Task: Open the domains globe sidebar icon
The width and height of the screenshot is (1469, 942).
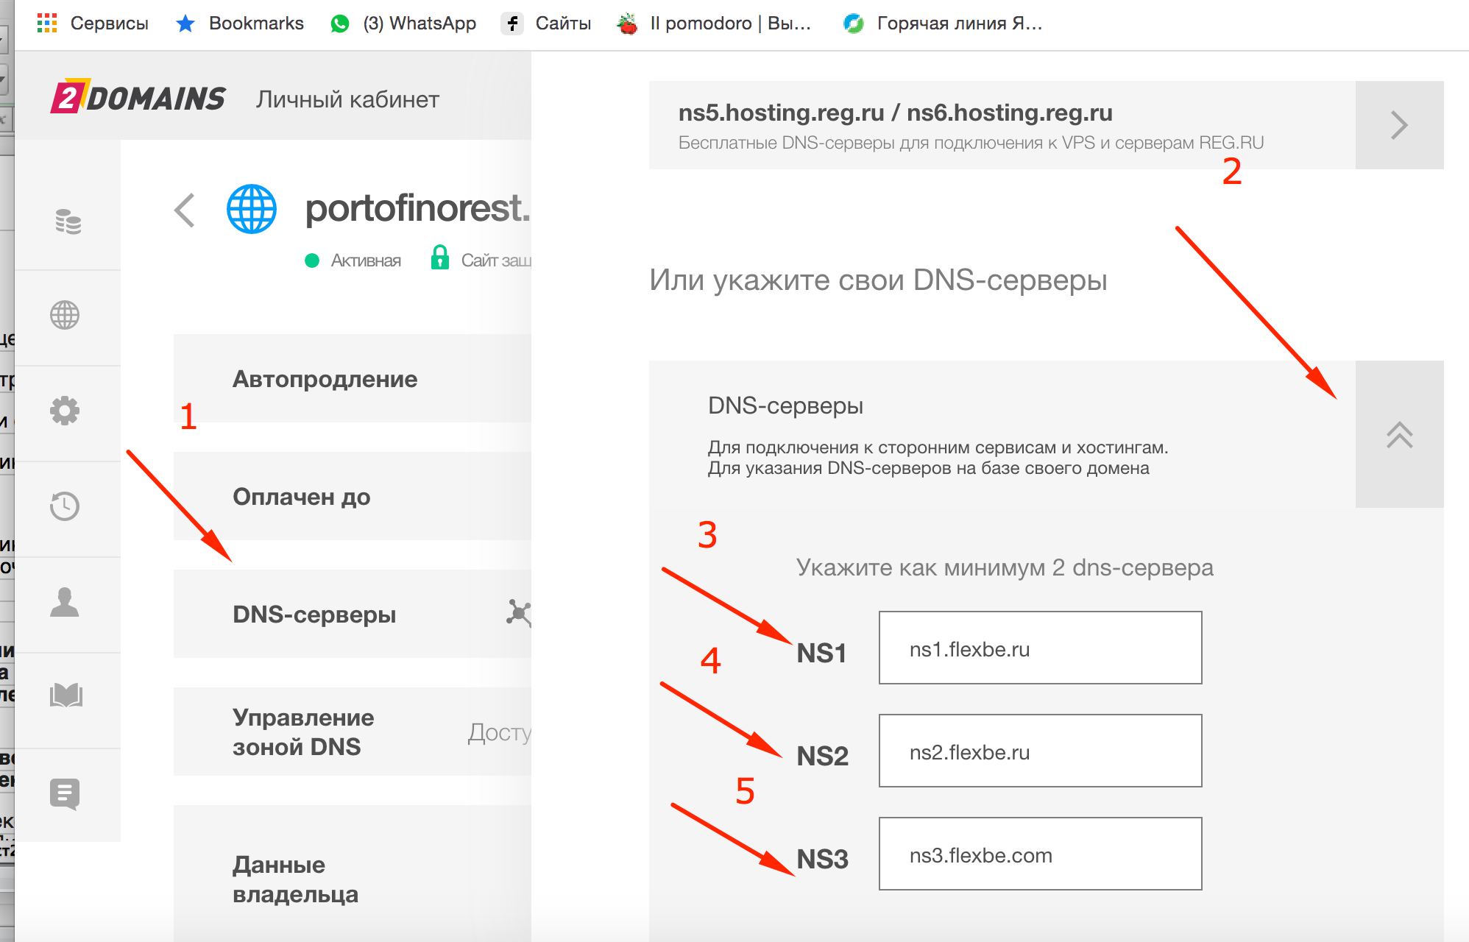Action: click(x=65, y=315)
